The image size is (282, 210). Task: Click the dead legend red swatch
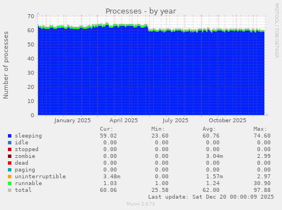(10, 163)
